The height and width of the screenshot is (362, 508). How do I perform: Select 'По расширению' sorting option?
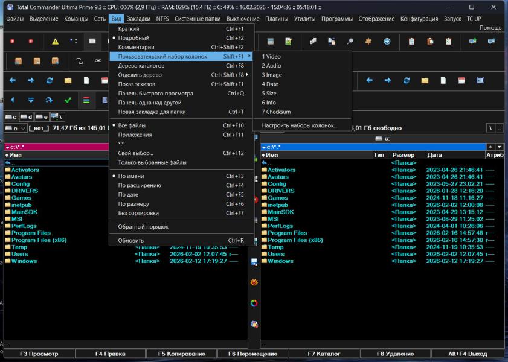140,185
